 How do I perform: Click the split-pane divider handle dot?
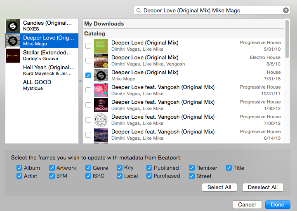coord(80,81)
